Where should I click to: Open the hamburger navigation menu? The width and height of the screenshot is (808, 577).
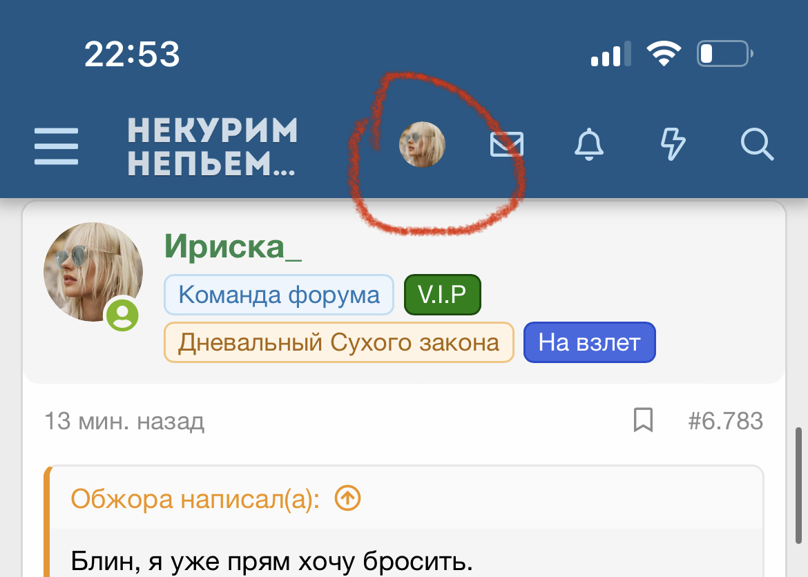(x=56, y=146)
